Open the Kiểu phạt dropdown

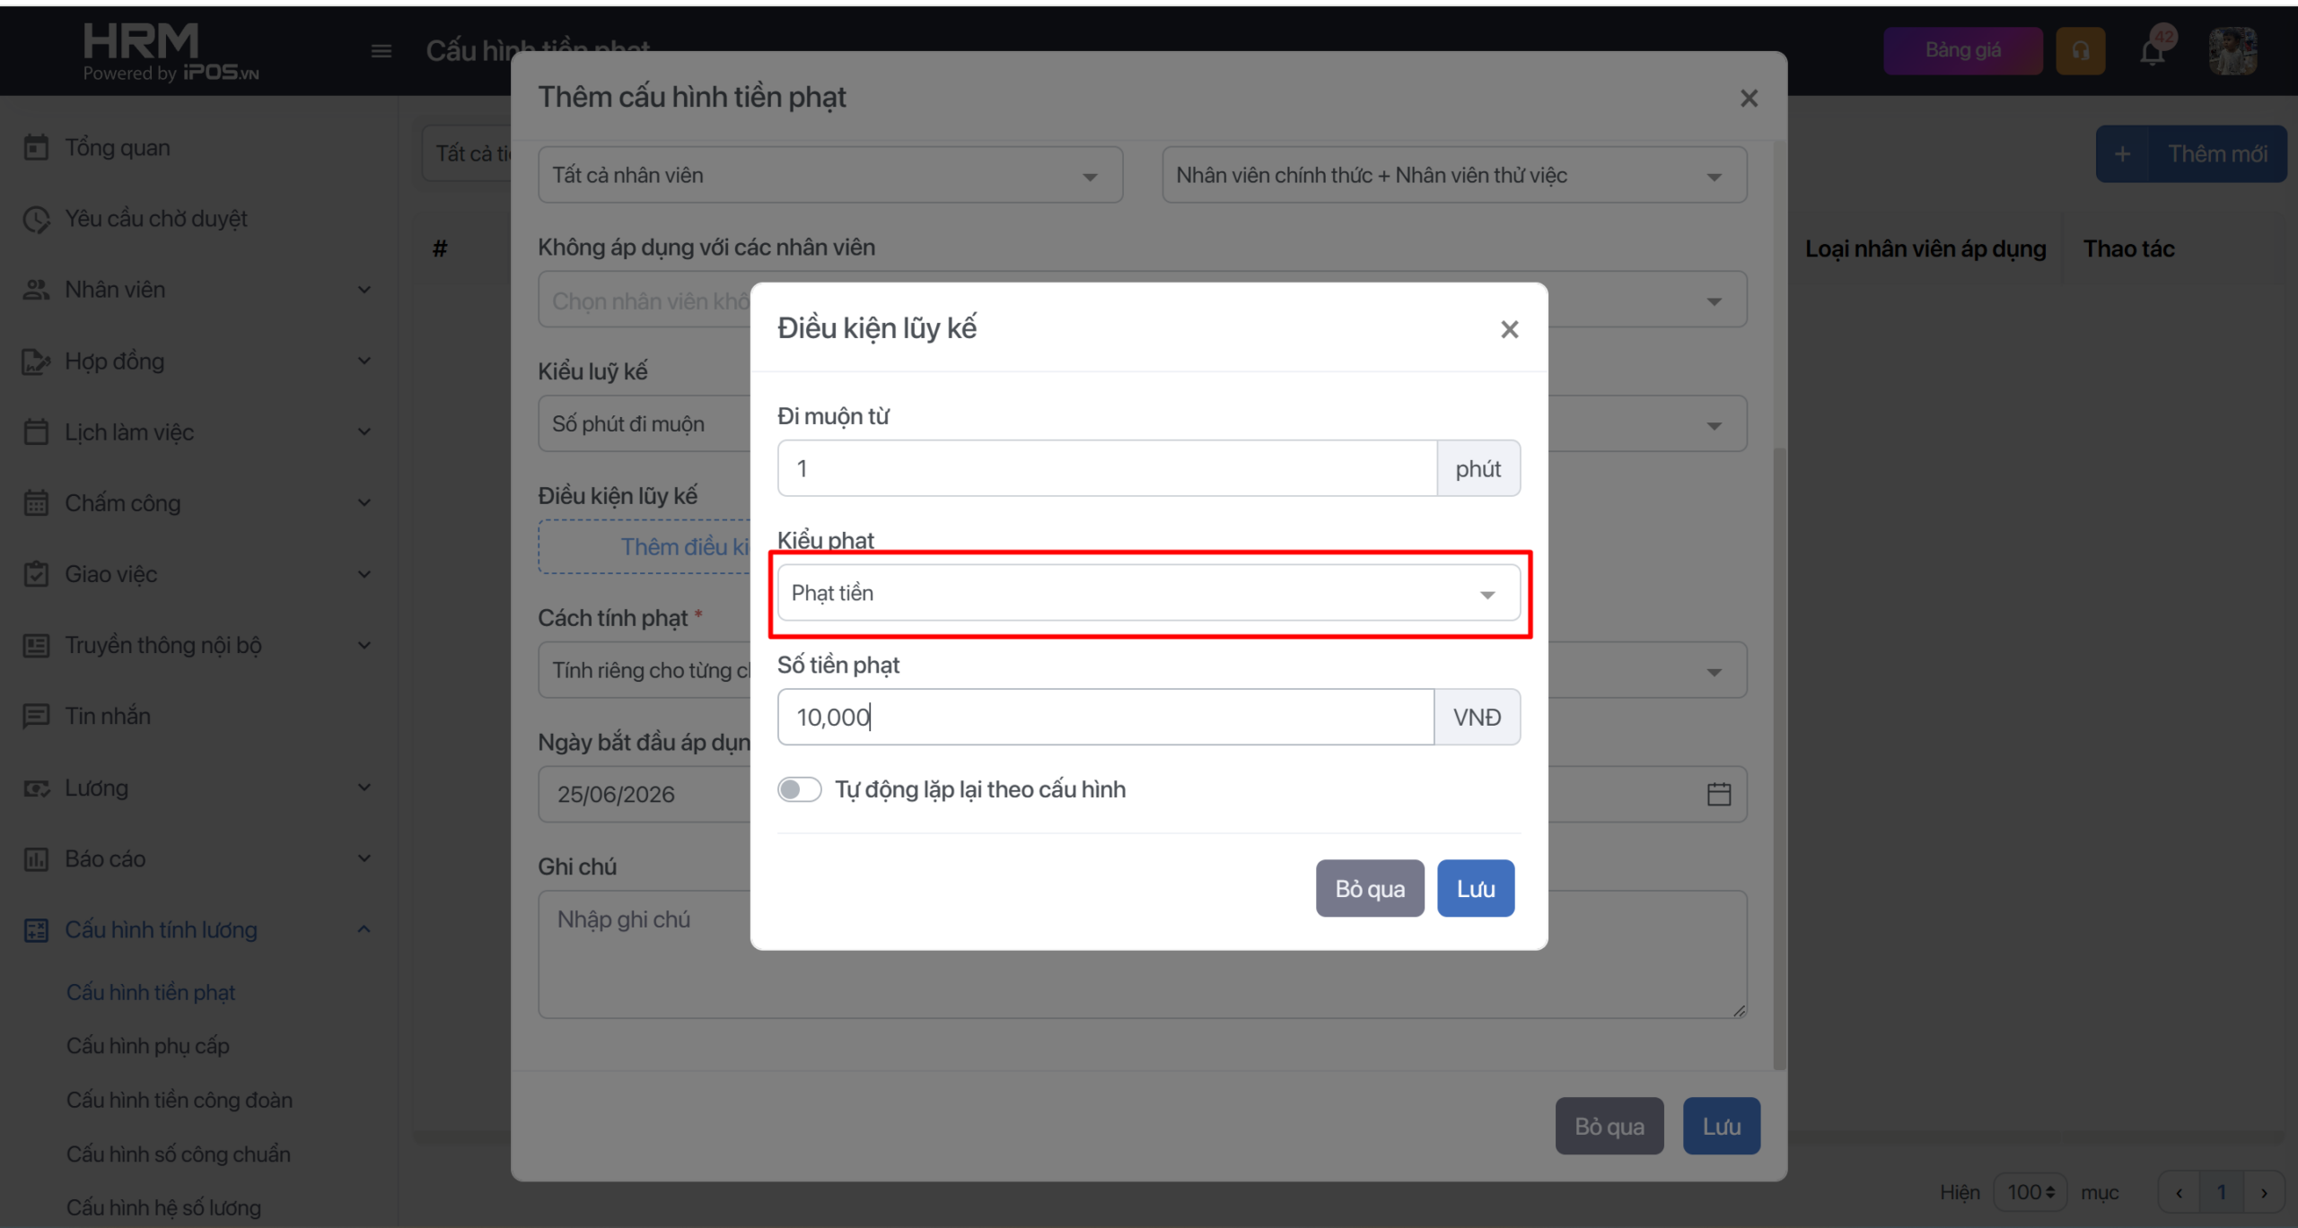1148,593
